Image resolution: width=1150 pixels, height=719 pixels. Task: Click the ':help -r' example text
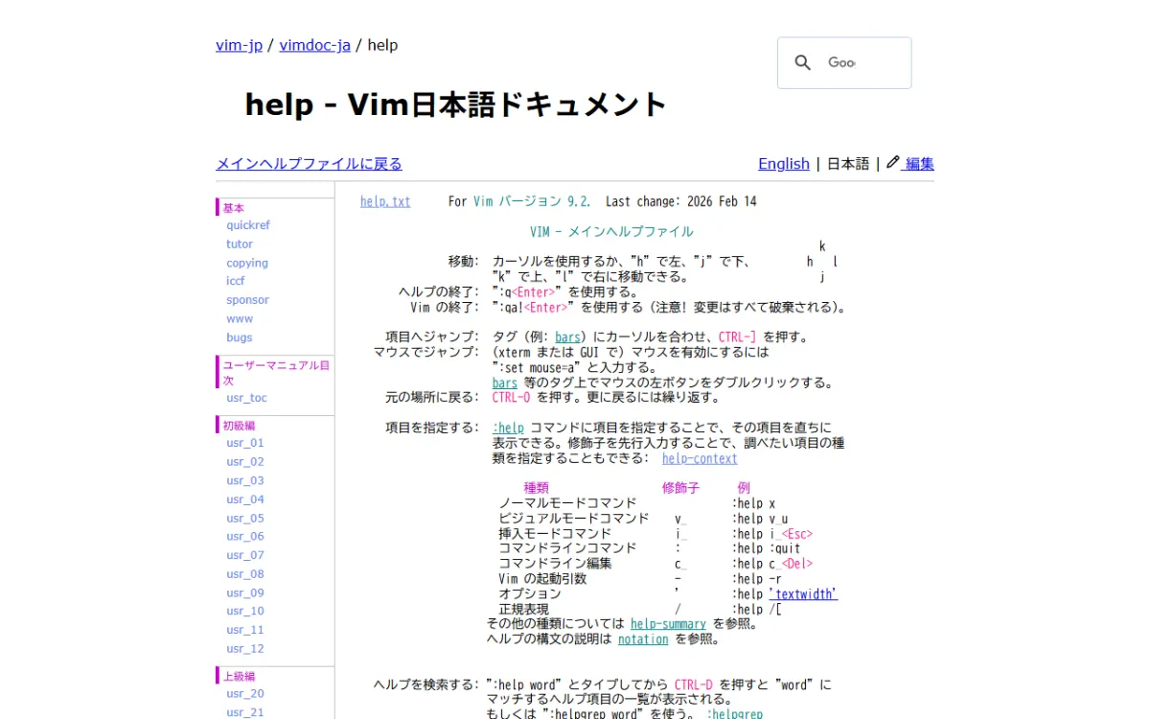[757, 579]
